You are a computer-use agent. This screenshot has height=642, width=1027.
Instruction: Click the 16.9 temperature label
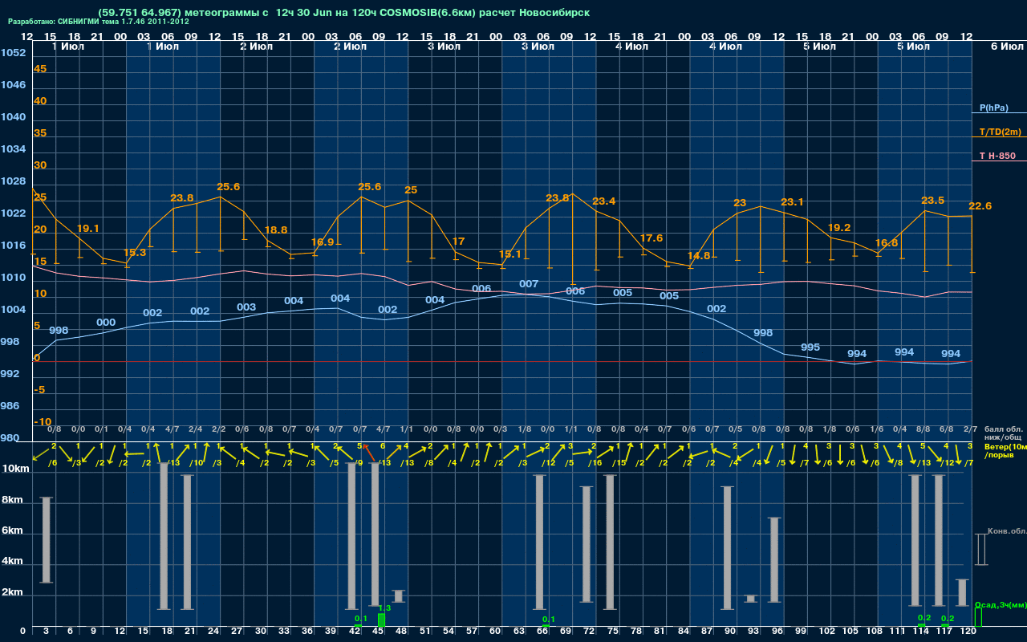pos(323,242)
